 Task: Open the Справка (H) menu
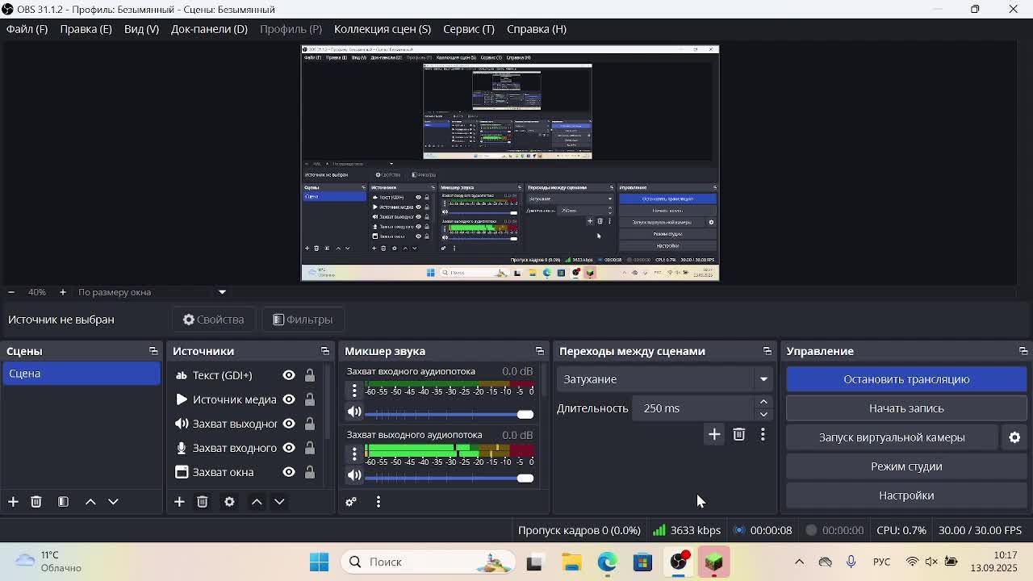tap(537, 29)
